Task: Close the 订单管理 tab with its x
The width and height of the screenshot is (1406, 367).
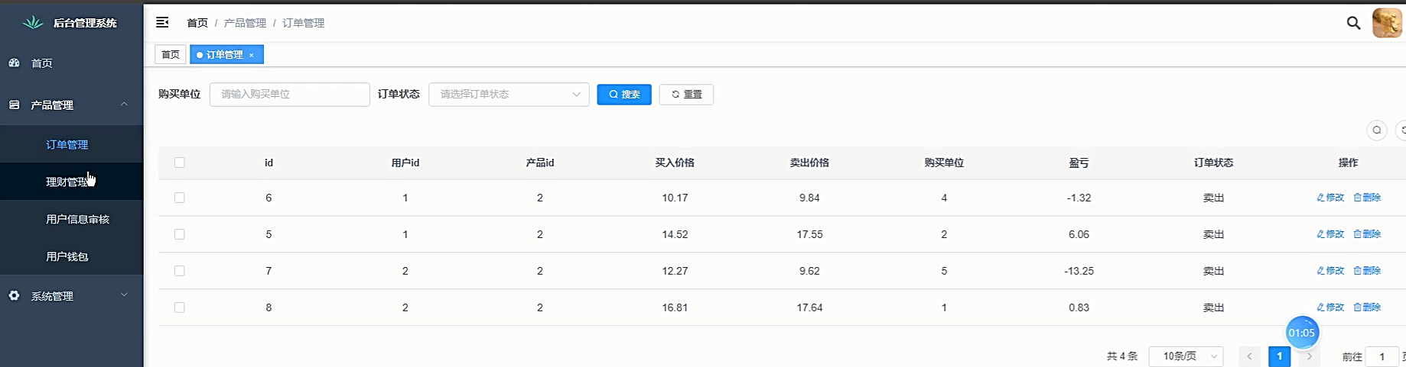Action: point(251,55)
